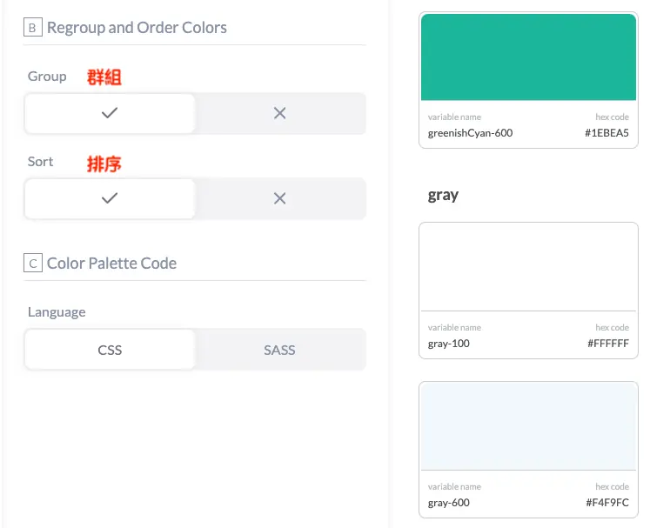Click the C section badge icon
Screen dimensions: 650x528
tap(33, 263)
